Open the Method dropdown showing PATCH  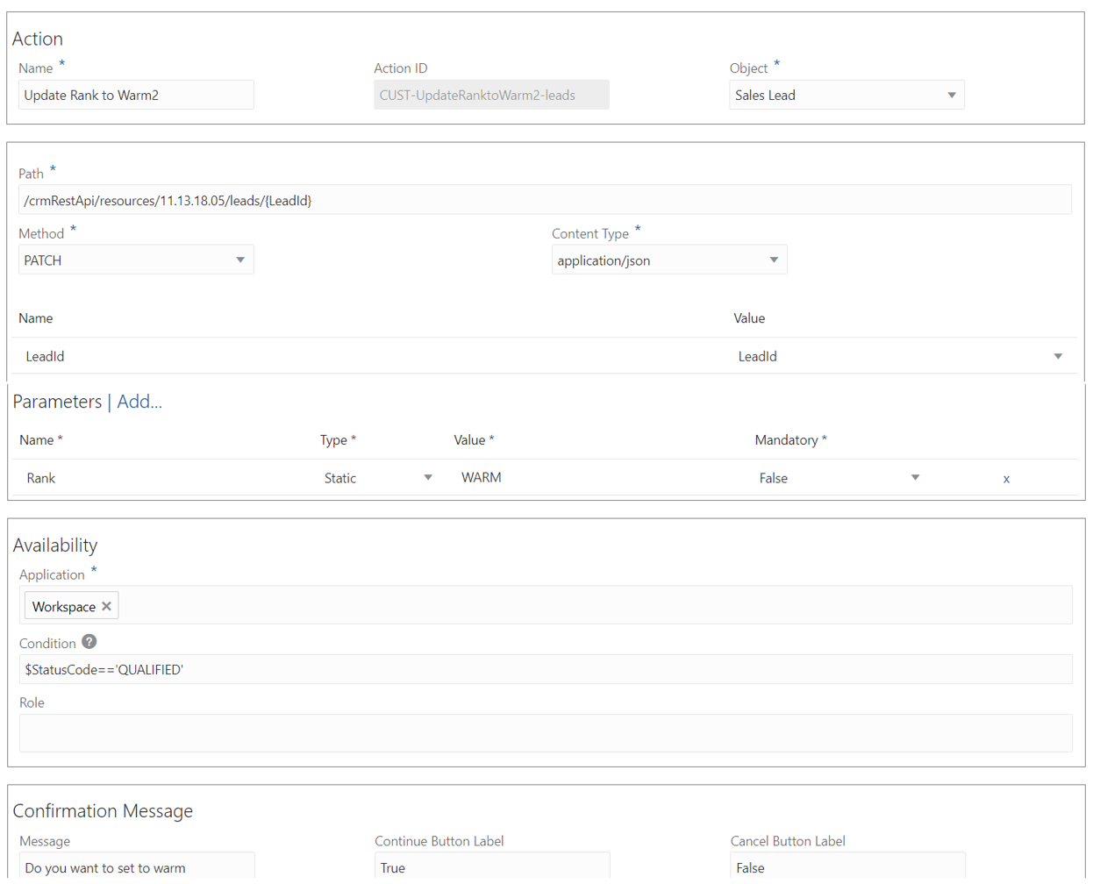point(136,260)
